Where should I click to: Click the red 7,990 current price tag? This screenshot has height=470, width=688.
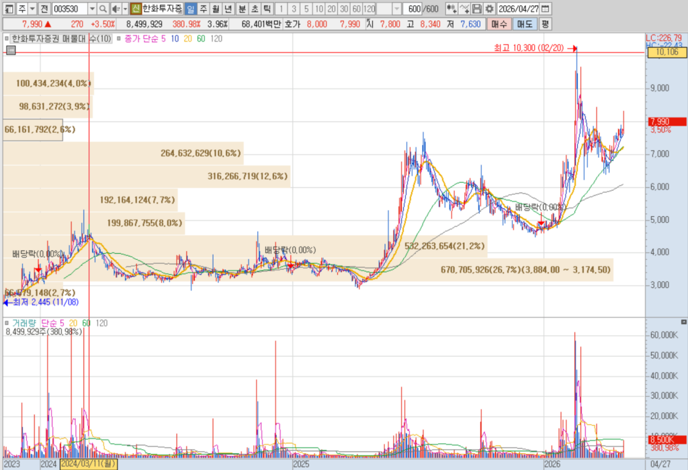[x=666, y=122]
